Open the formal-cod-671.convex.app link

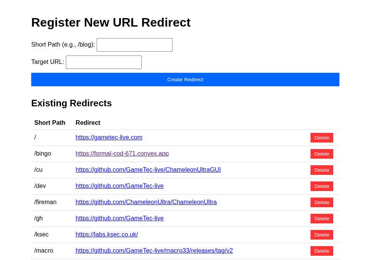(x=122, y=154)
